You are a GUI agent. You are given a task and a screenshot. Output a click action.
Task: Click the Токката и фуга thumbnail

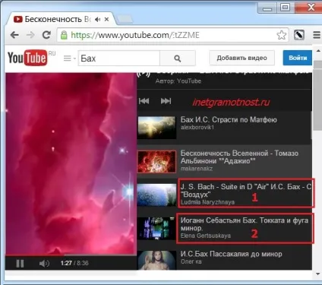click(x=156, y=229)
